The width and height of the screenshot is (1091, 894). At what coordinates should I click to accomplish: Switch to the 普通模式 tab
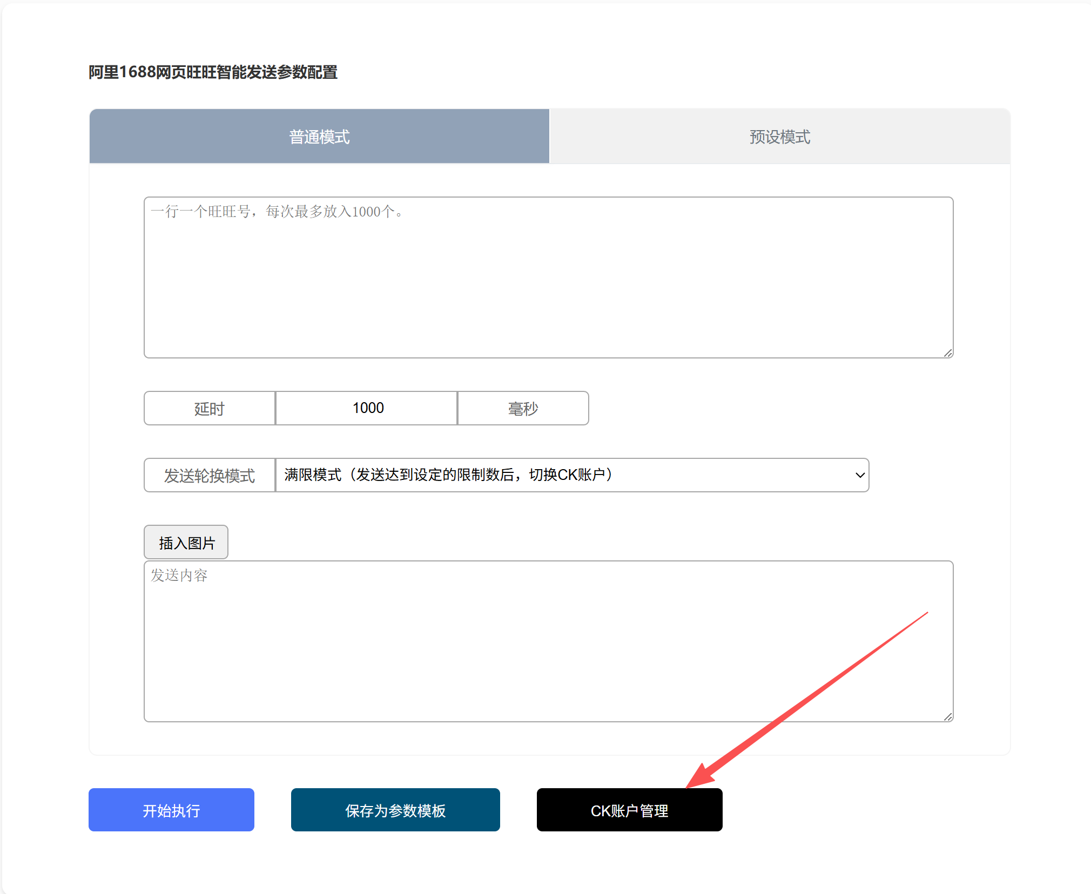point(319,137)
